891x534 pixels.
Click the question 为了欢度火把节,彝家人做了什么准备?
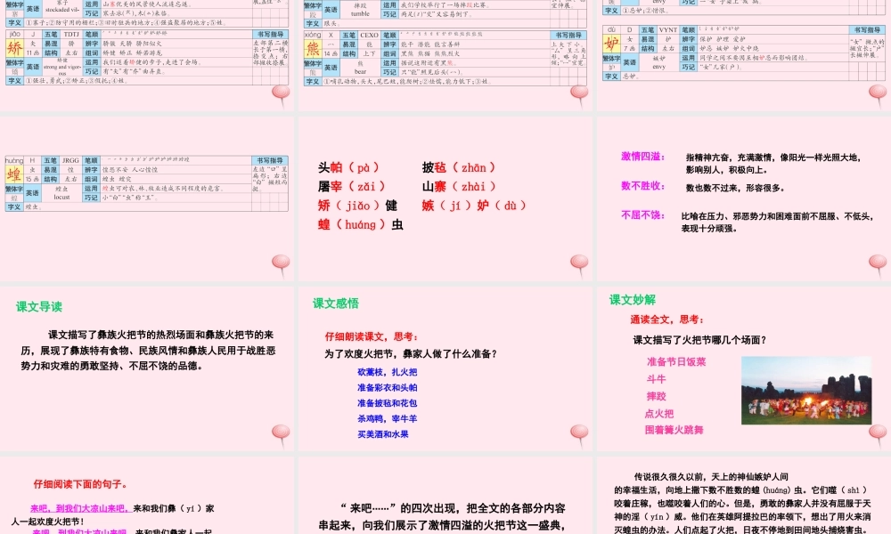click(x=411, y=353)
